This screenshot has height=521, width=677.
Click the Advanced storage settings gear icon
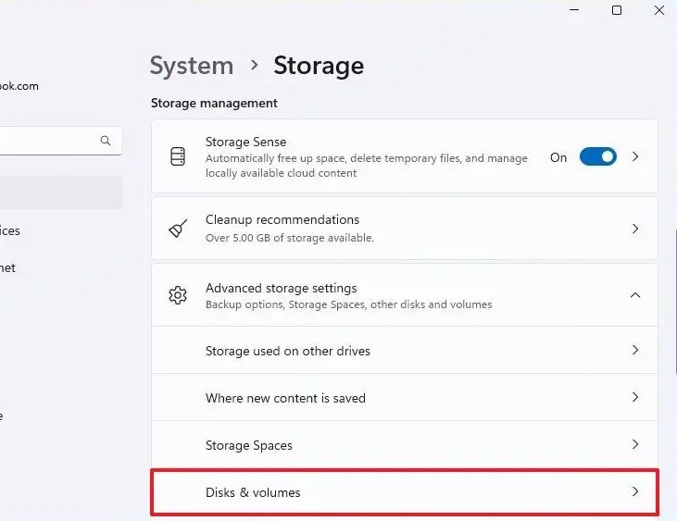(178, 295)
